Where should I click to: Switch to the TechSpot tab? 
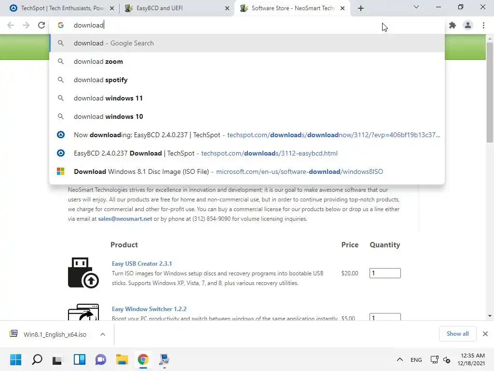tap(60, 8)
